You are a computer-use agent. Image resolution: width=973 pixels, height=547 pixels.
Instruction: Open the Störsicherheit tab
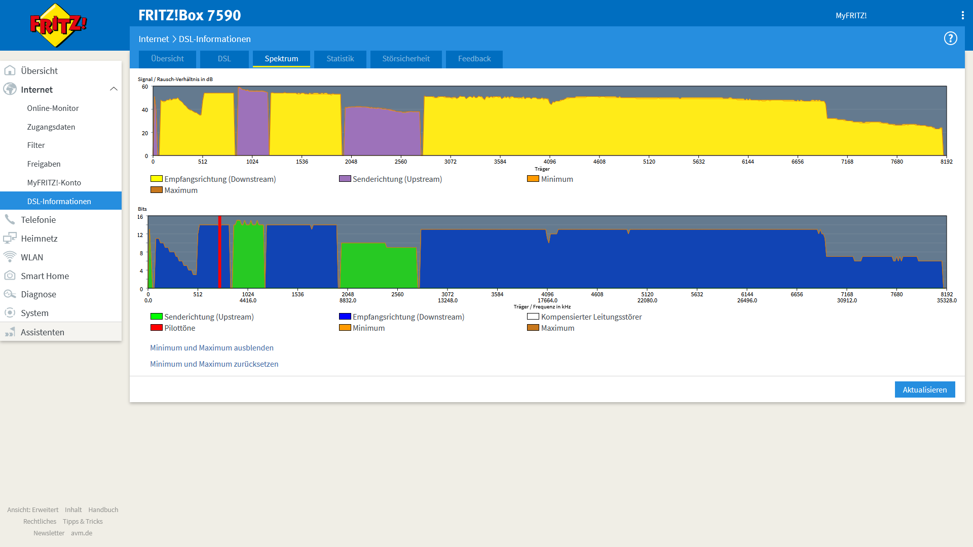pos(405,59)
